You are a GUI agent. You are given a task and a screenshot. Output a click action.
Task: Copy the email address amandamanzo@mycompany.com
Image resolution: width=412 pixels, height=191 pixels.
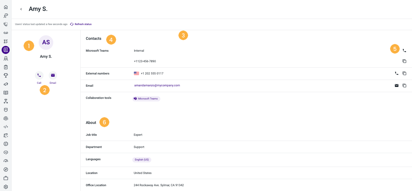[405, 86]
